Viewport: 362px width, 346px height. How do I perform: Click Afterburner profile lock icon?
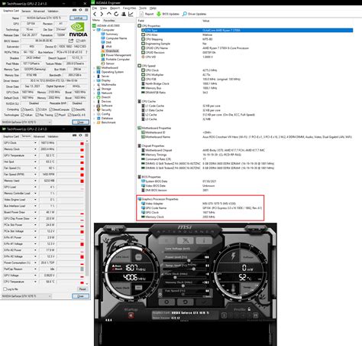click(249, 309)
